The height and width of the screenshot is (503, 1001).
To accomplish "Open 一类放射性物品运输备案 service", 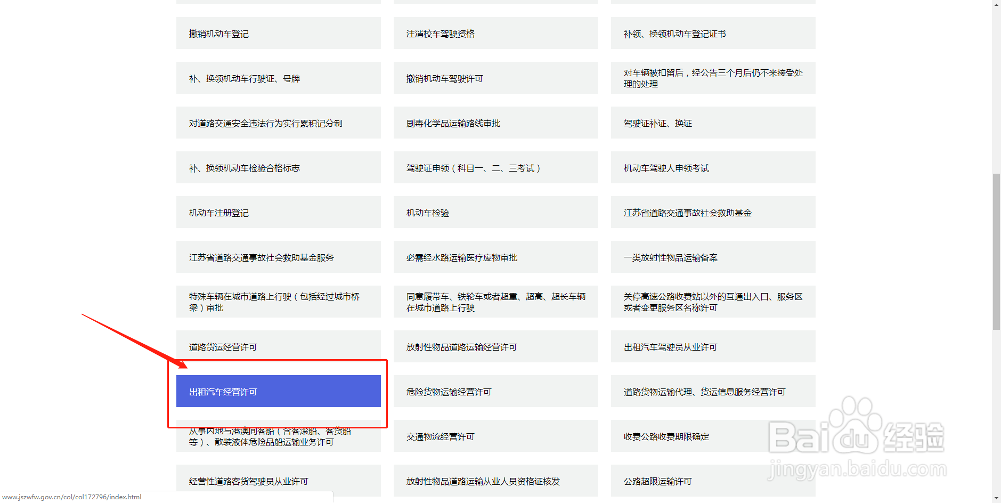I will pyautogui.click(x=712, y=257).
